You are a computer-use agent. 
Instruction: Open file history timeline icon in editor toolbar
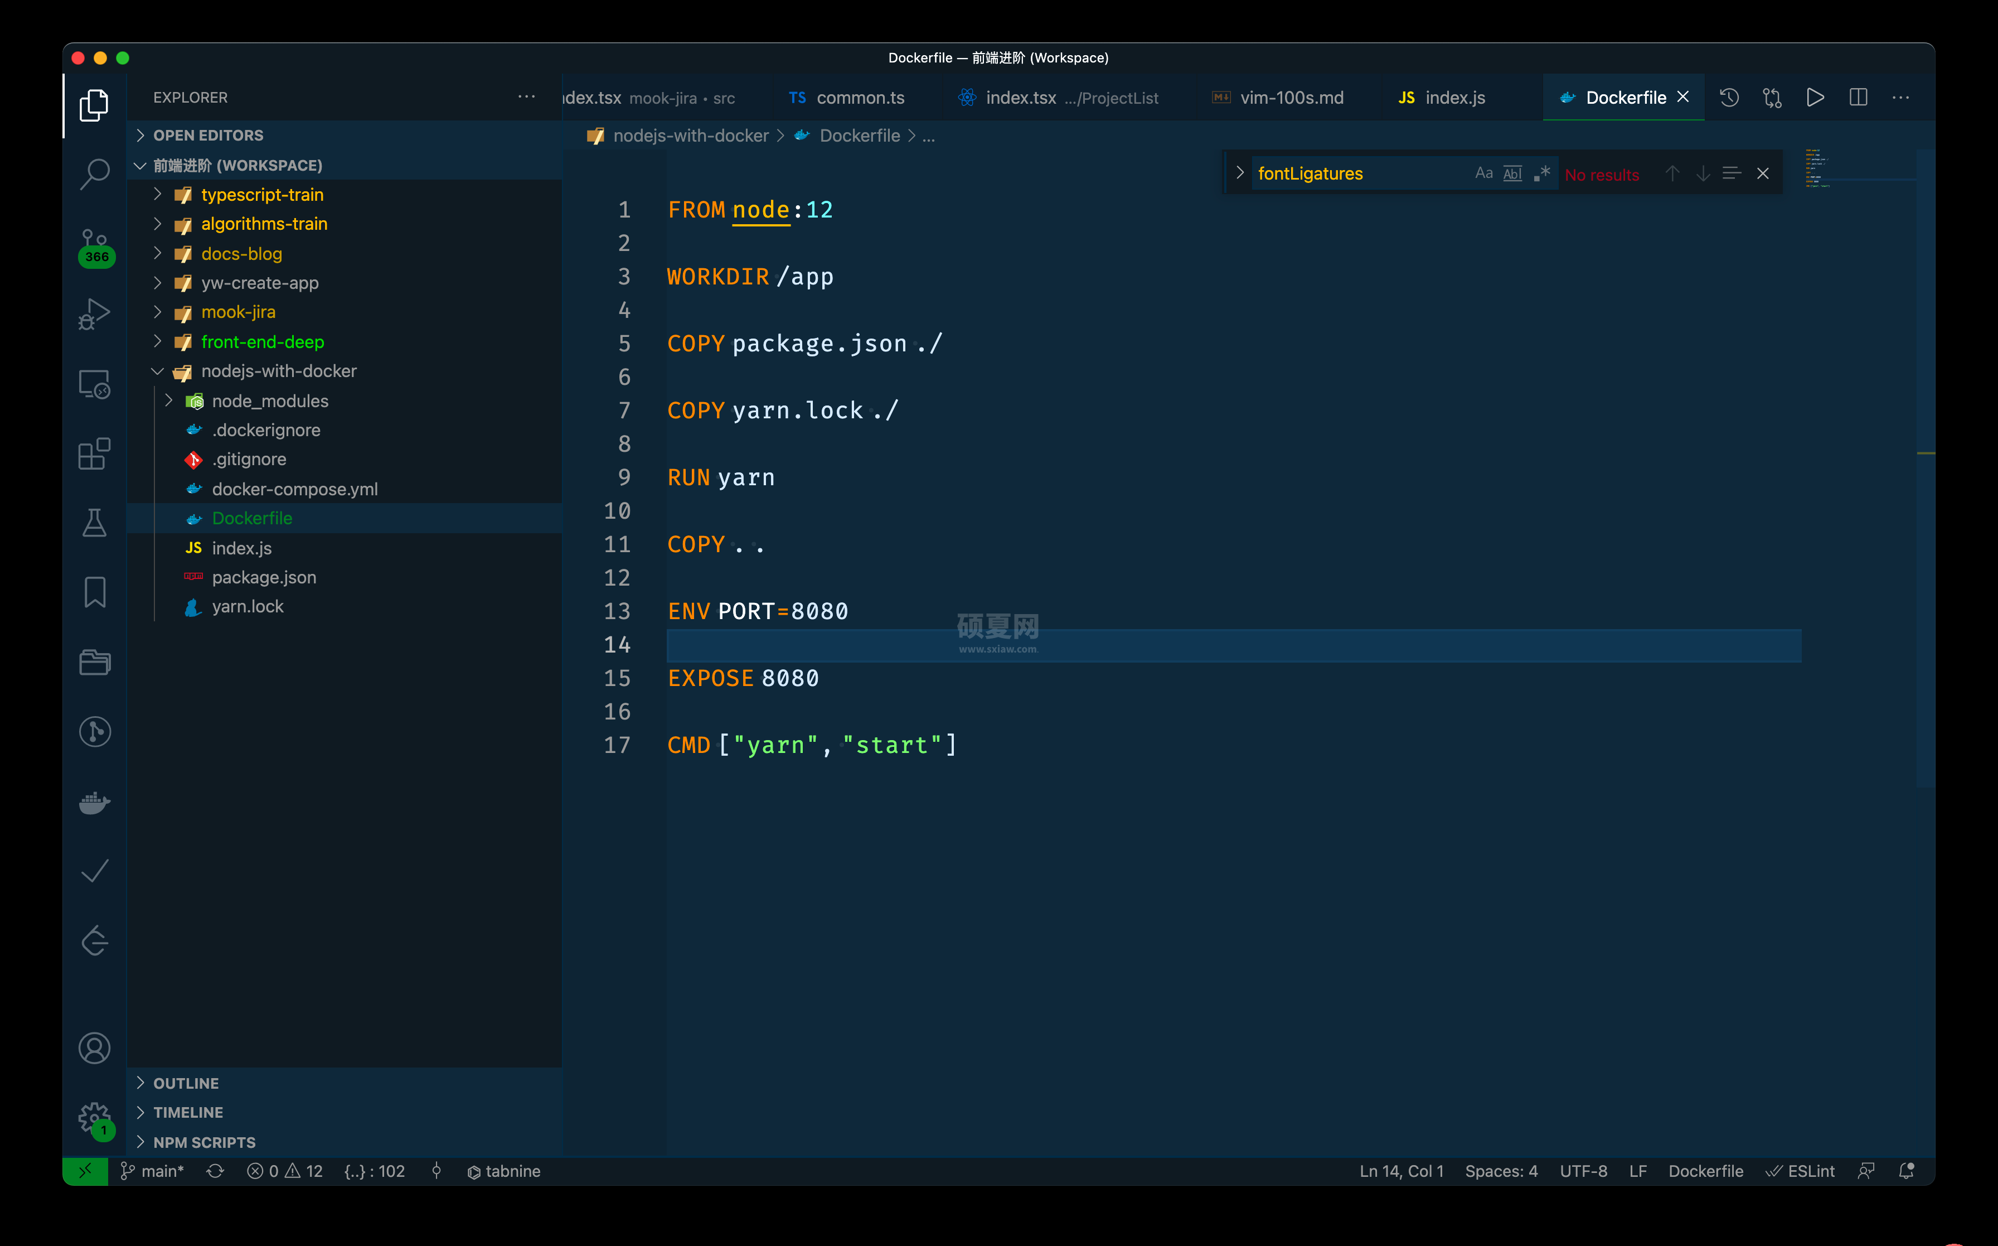pos(1729,97)
